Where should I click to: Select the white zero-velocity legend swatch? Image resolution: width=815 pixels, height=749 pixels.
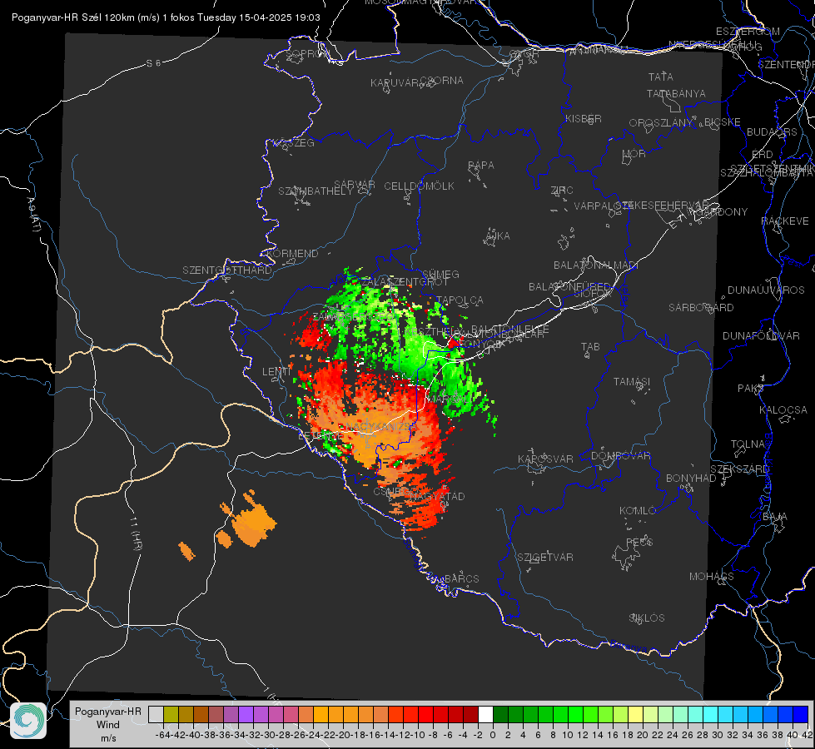(485, 714)
